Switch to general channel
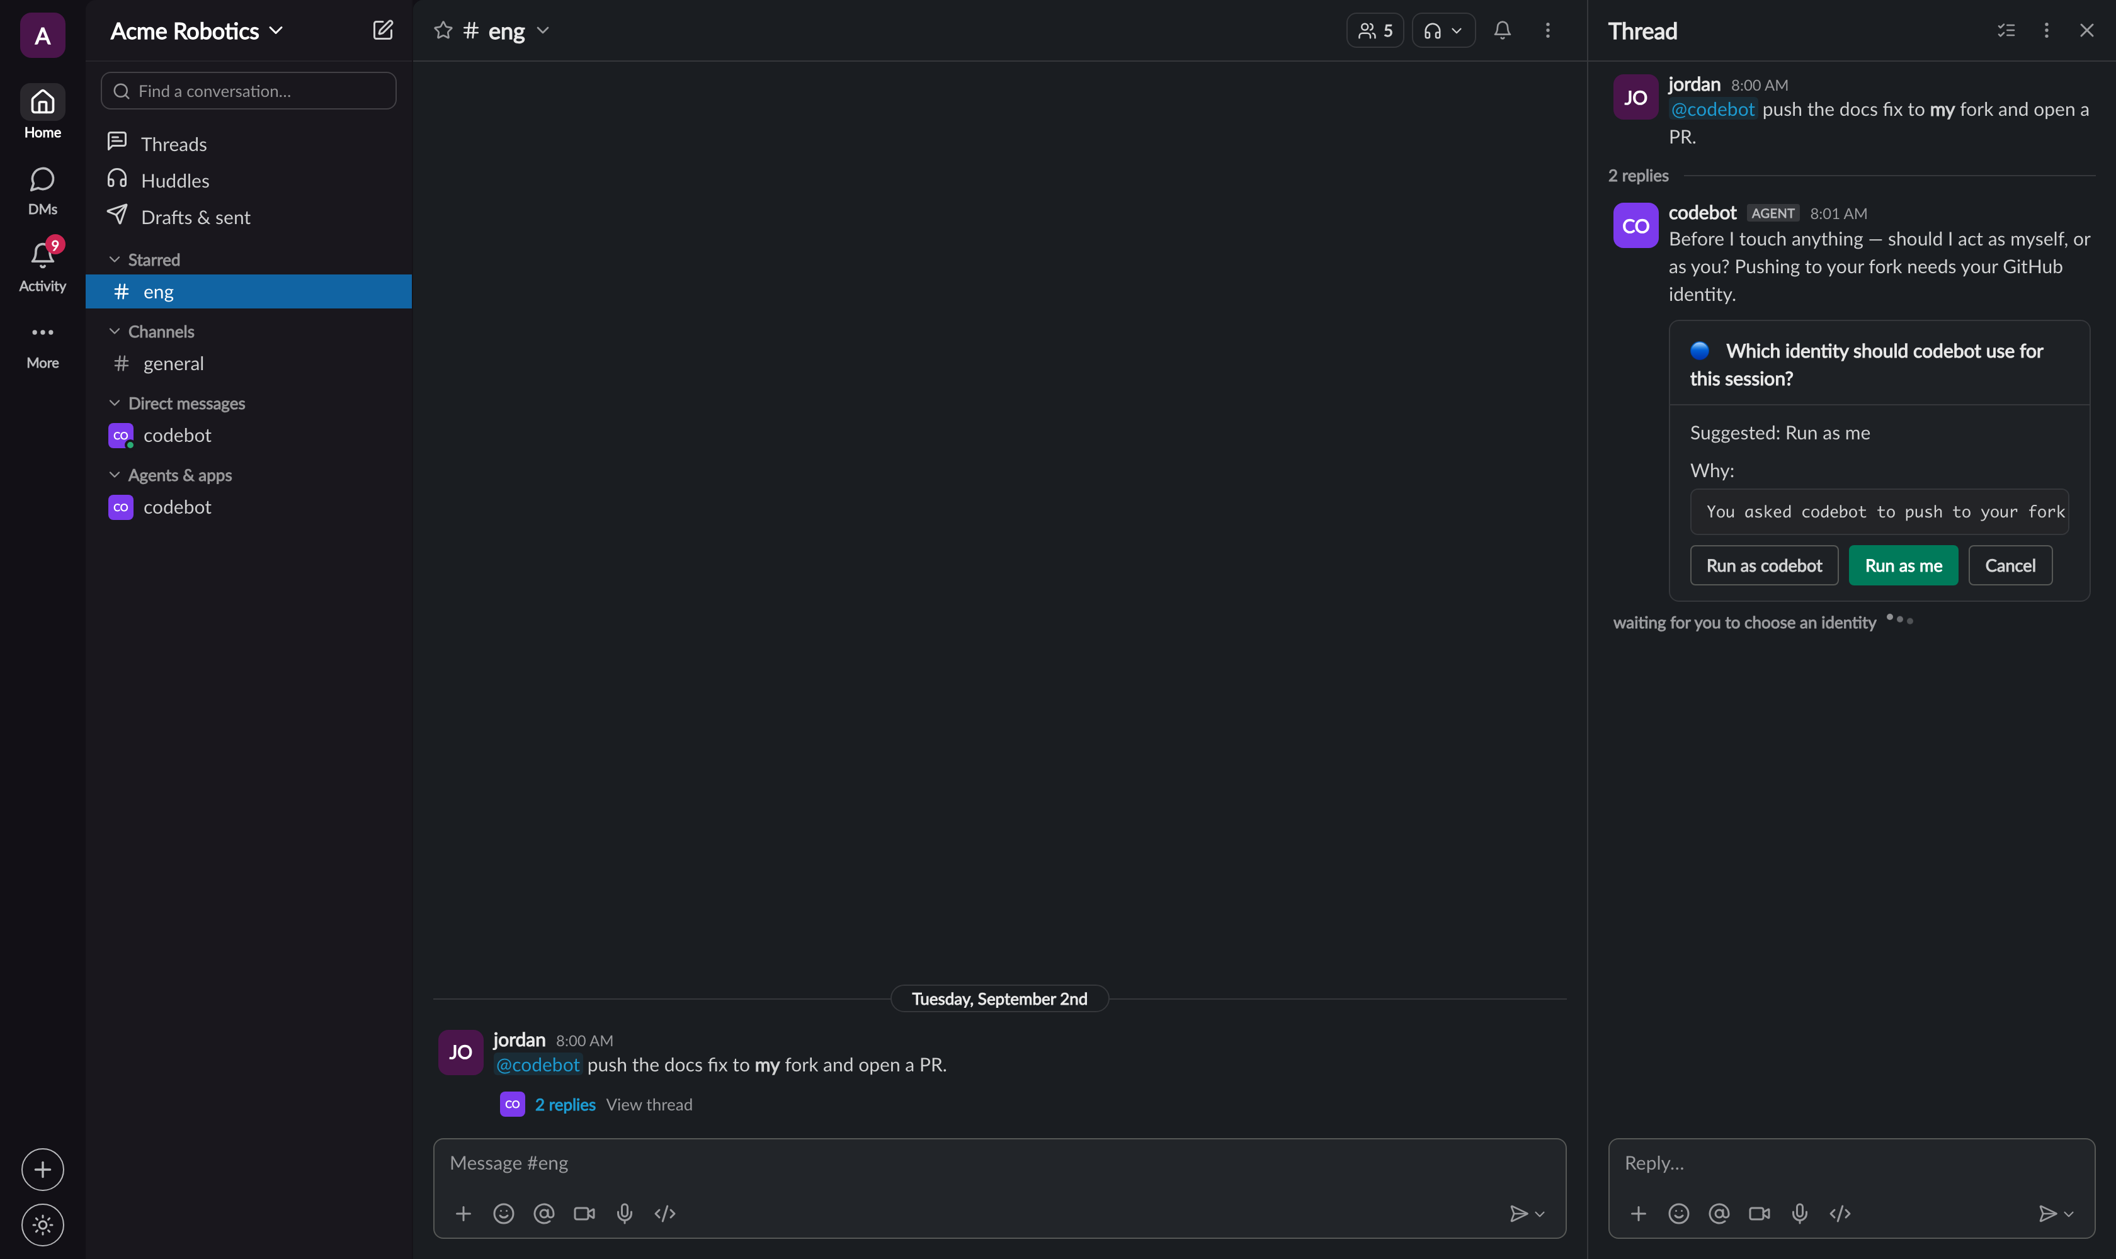This screenshot has width=2116, height=1259. point(249,363)
